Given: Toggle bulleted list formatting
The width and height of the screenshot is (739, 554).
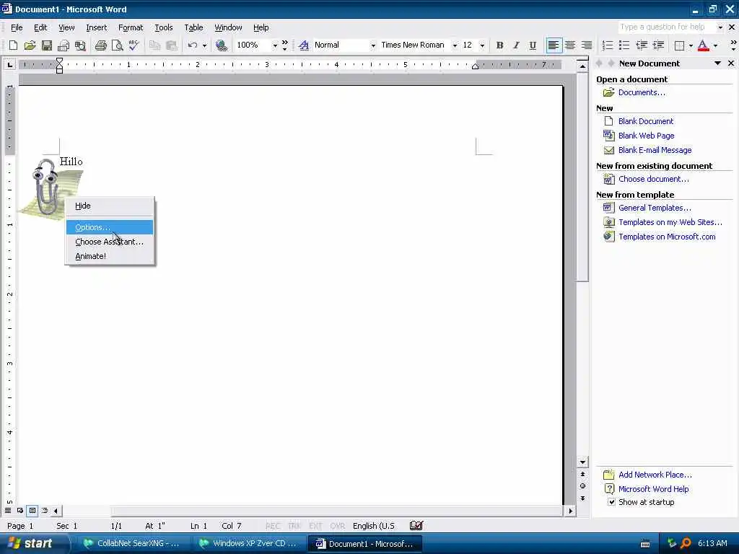Looking at the screenshot, I should pyautogui.click(x=624, y=45).
